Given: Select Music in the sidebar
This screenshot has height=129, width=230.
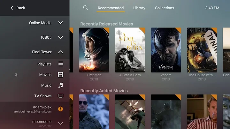Looking at the screenshot, I should click(46, 85).
